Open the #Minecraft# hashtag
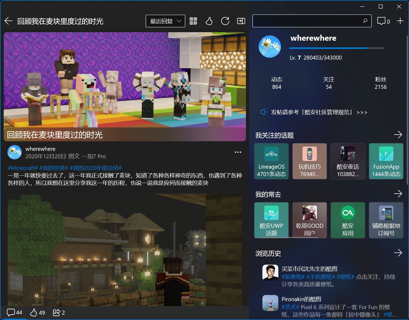Viewport: 409px width, 320px height. (23, 168)
